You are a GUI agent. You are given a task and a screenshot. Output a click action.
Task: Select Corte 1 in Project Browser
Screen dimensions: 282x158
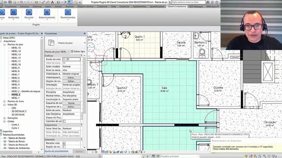pos(15,128)
